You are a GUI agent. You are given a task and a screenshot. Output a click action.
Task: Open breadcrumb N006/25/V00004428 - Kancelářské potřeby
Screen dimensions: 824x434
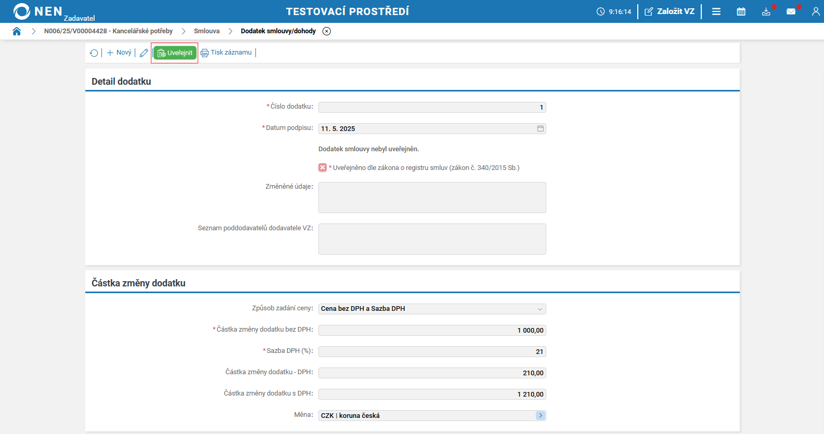(108, 31)
